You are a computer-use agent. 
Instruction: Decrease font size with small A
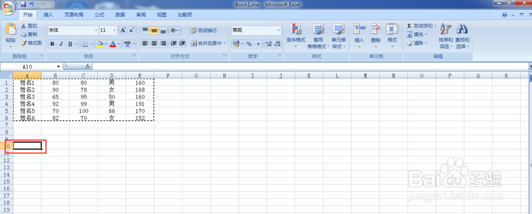click(131, 30)
